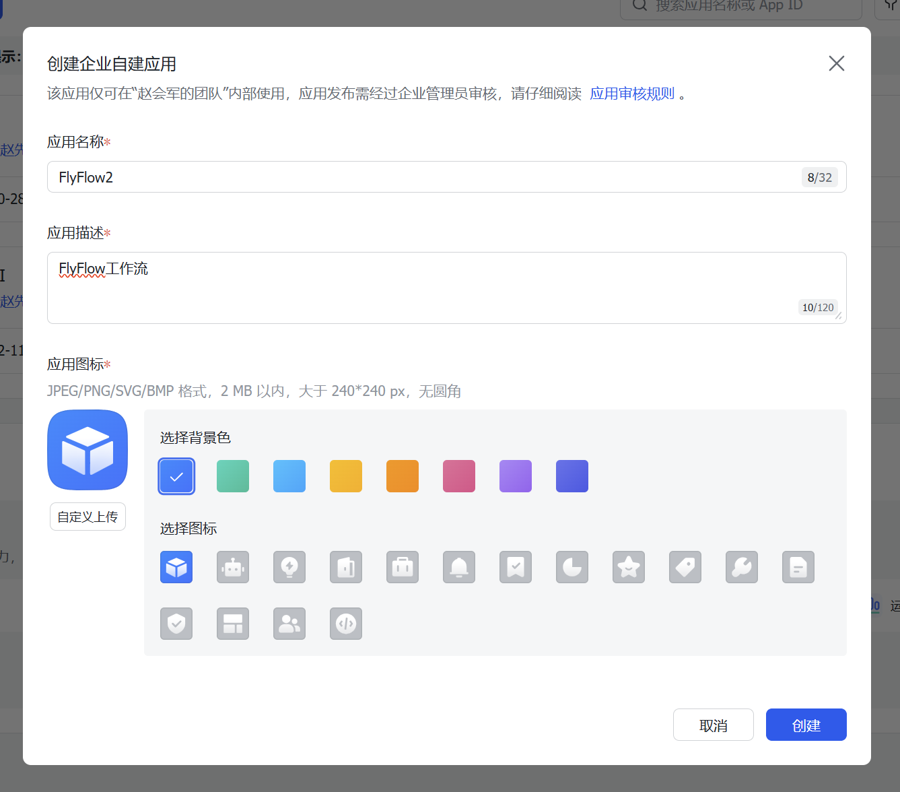The height and width of the screenshot is (792, 900).
Task: Pick the lightbulb idea icon
Action: coord(289,567)
